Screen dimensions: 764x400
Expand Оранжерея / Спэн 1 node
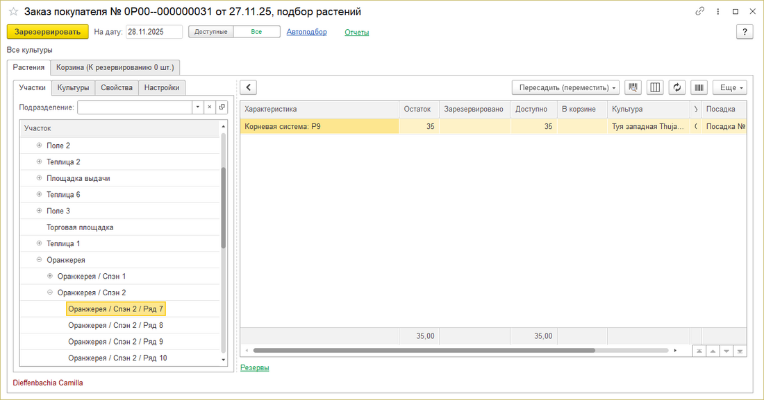(x=50, y=276)
